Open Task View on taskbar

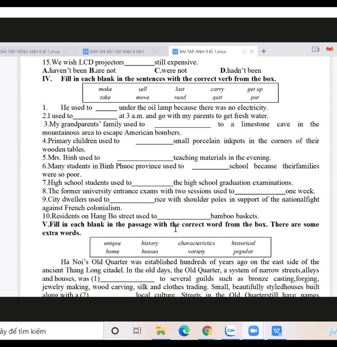tap(137, 331)
